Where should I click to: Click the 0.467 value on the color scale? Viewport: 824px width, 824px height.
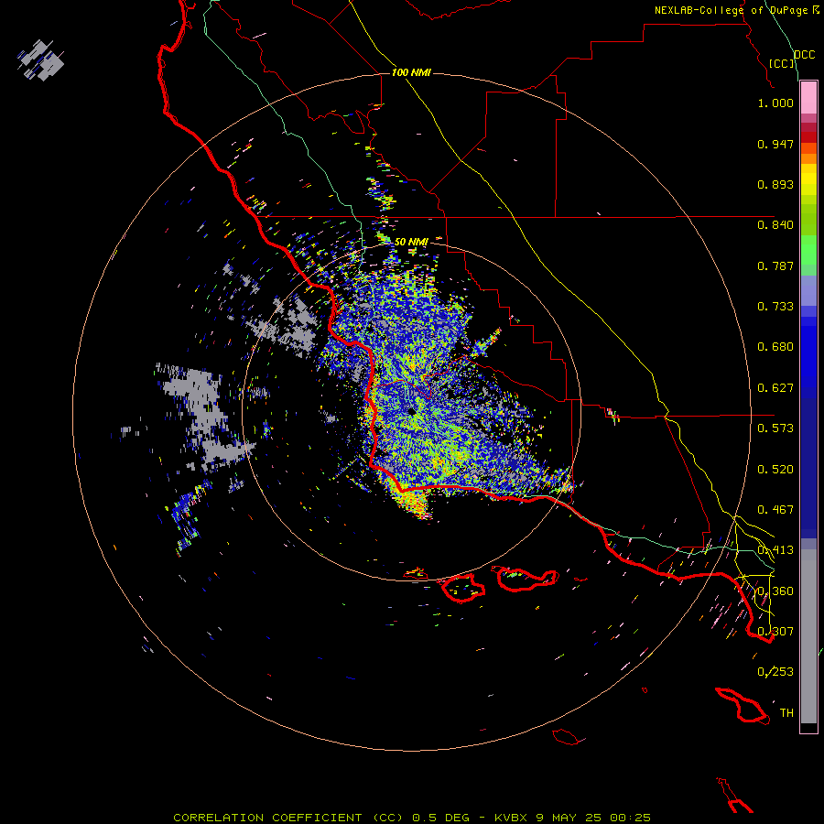coord(775,510)
